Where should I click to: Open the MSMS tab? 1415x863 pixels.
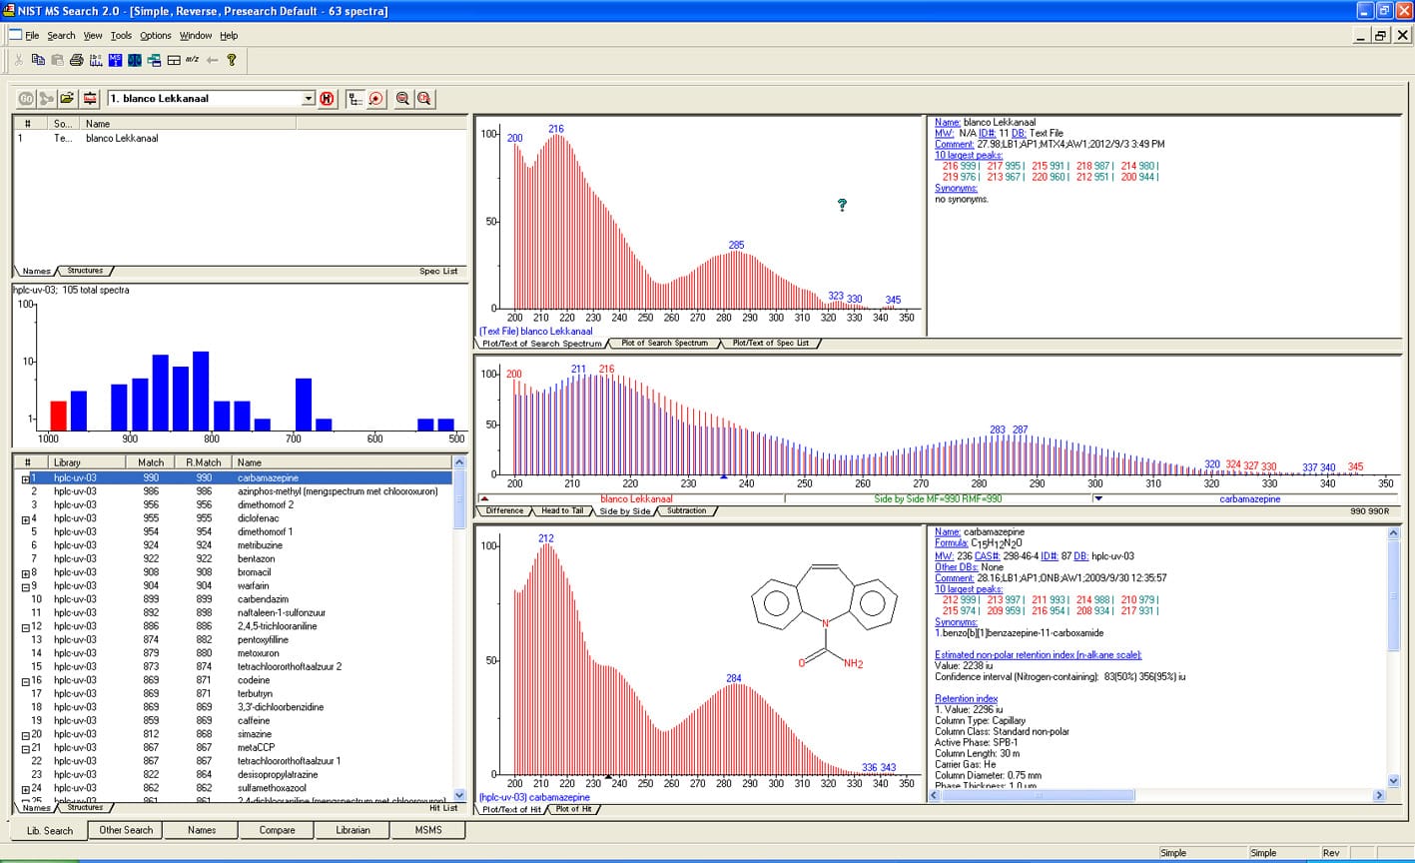pyautogui.click(x=427, y=830)
